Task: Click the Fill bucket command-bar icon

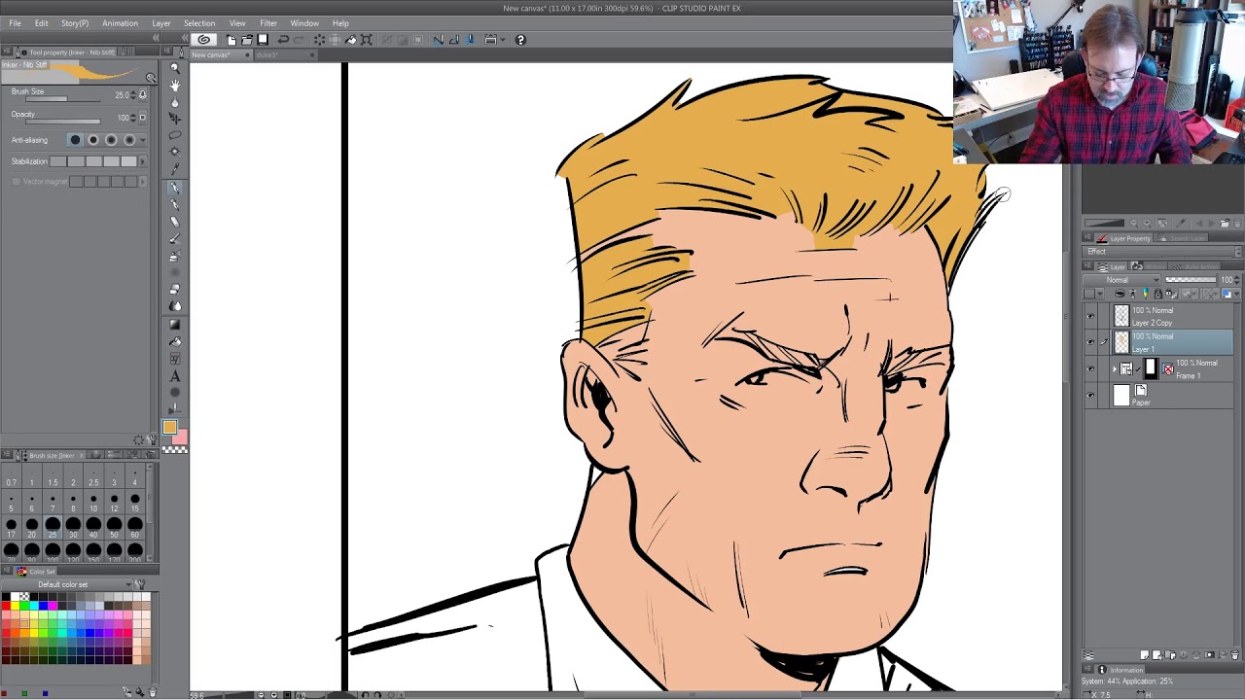Action: point(351,40)
